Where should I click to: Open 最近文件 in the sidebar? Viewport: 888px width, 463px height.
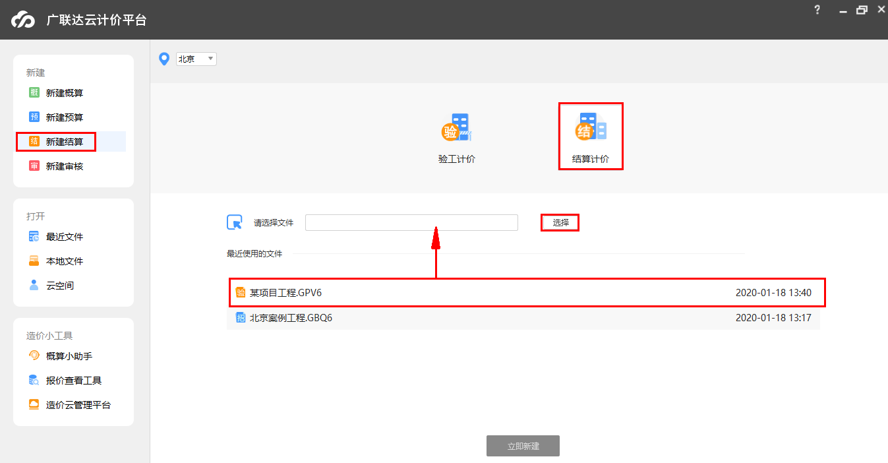coord(64,237)
